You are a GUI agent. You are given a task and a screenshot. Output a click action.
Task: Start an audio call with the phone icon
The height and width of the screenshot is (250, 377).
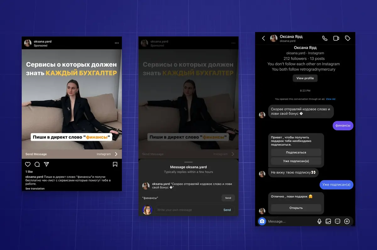coord(325,38)
